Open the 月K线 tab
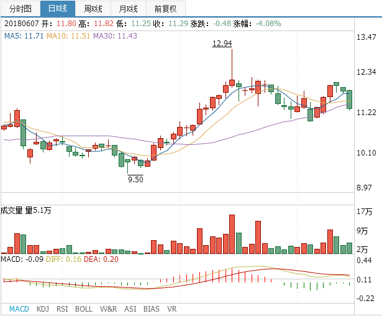 pyautogui.click(x=129, y=9)
